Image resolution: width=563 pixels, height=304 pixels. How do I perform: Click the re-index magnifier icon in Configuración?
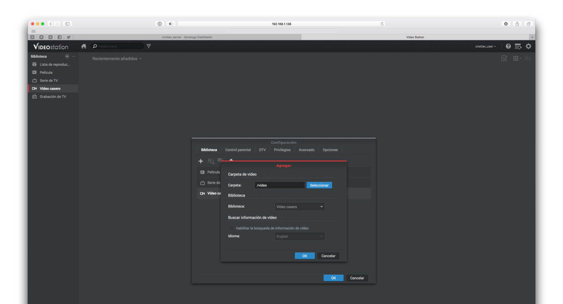point(211,161)
